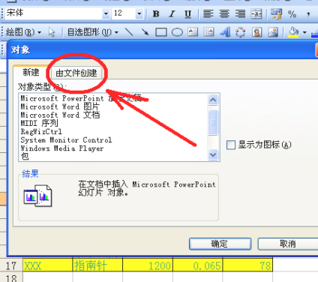
Task: Select MIDI 序列 entry
Action: [113, 123]
